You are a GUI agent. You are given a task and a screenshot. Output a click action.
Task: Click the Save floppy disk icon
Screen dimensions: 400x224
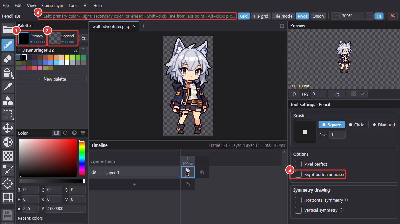click(x=8, y=215)
